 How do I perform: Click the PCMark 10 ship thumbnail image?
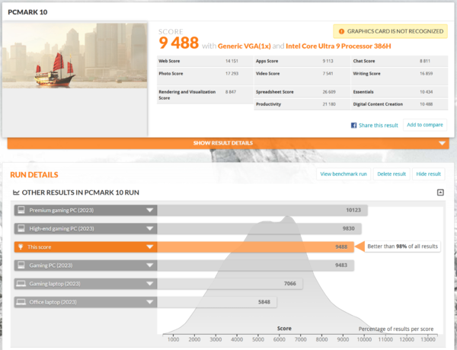75,56
